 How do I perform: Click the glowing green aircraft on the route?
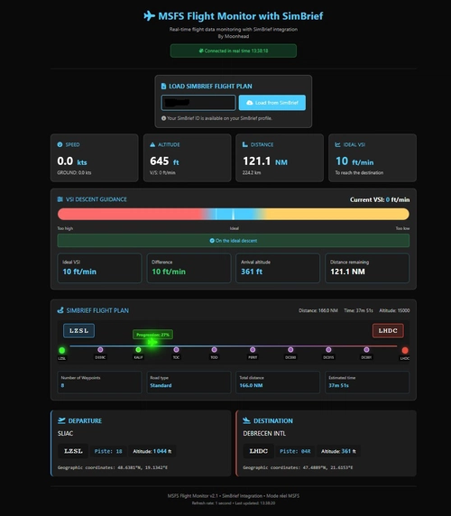[x=152, y=343]
